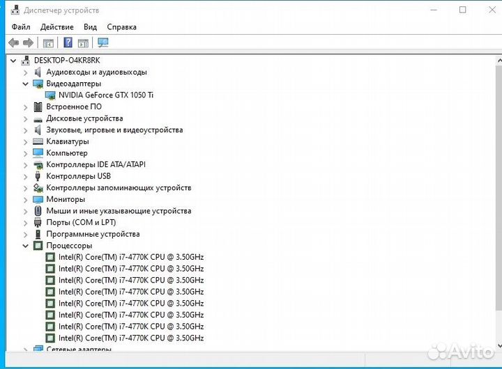Viewport: 502px width, 369px height.
Task: Select the Мониторы category label
Action: (x=65, y=199)
